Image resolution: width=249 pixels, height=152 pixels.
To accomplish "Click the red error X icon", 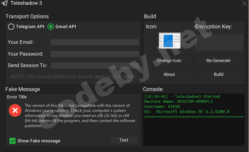I will [15, 110].
